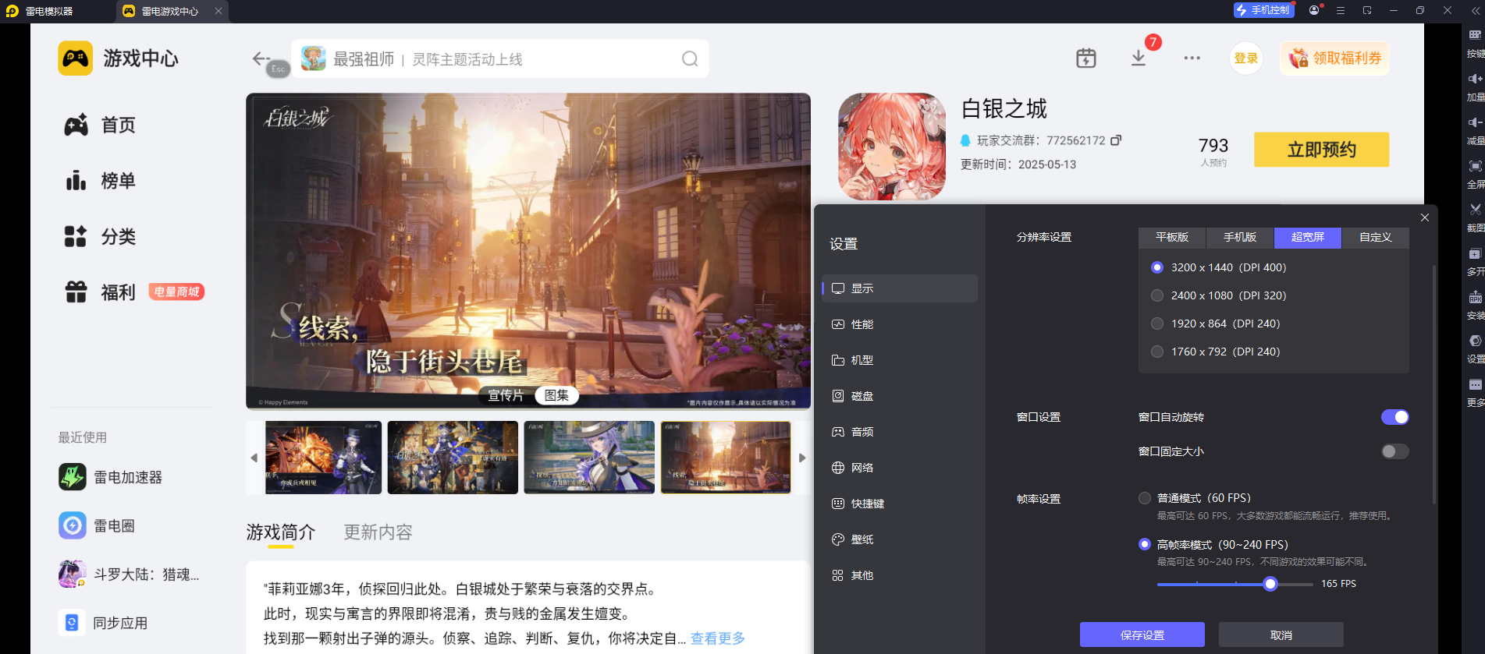Viewport: 1485px width, 654px height.
Task: Click the 立即预约 button
Action: [x=1321, y=150]
